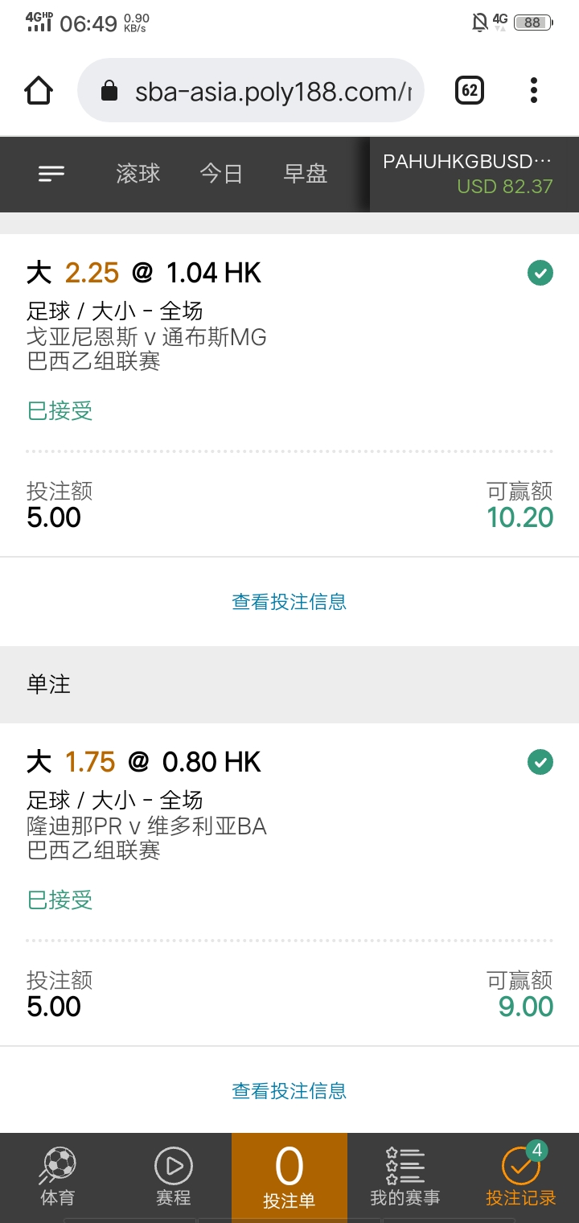This screenshot has width=579, height=1223.
Task: Expand 查看投注信息 for 戈亚尼恩斯 bet
Action: [x=289, y=602]
